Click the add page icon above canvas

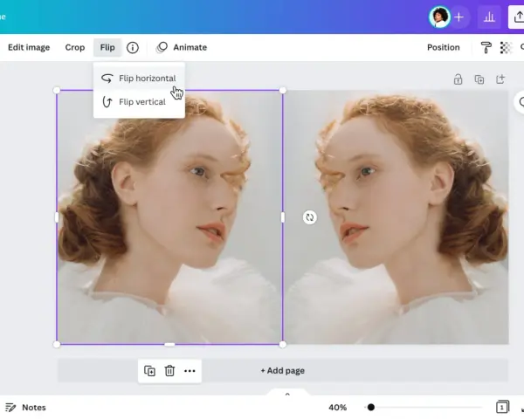500,79
